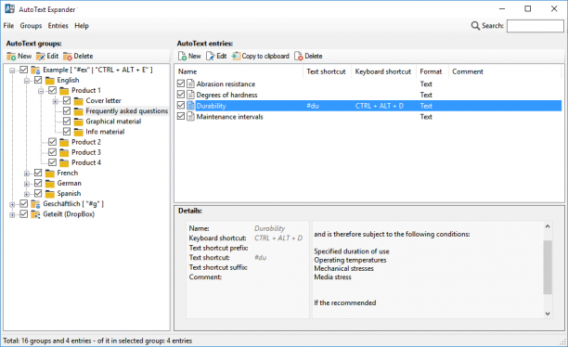Click the Abrasion resistance document icon

click(x=190, y=84)
